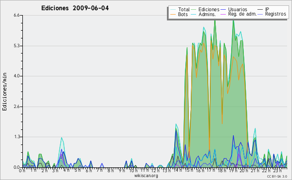The width and height of the screenshot is (292, 180).
Task: Click the chart title 'Ediciones 2009-06-04'
Action: point(75,8)
